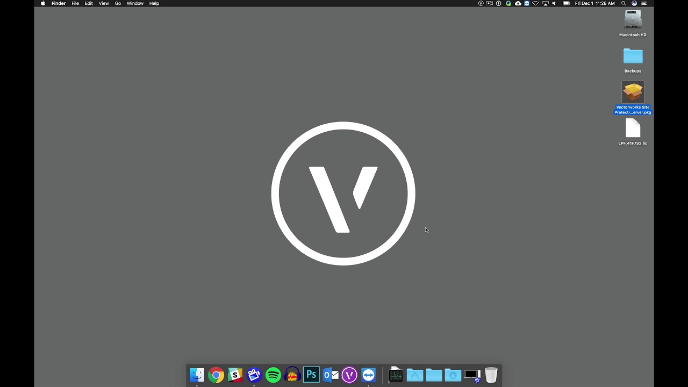Screen dimensions: 688x387
Task: Open Slack from the Dock
Action: [x=234, y=375]
